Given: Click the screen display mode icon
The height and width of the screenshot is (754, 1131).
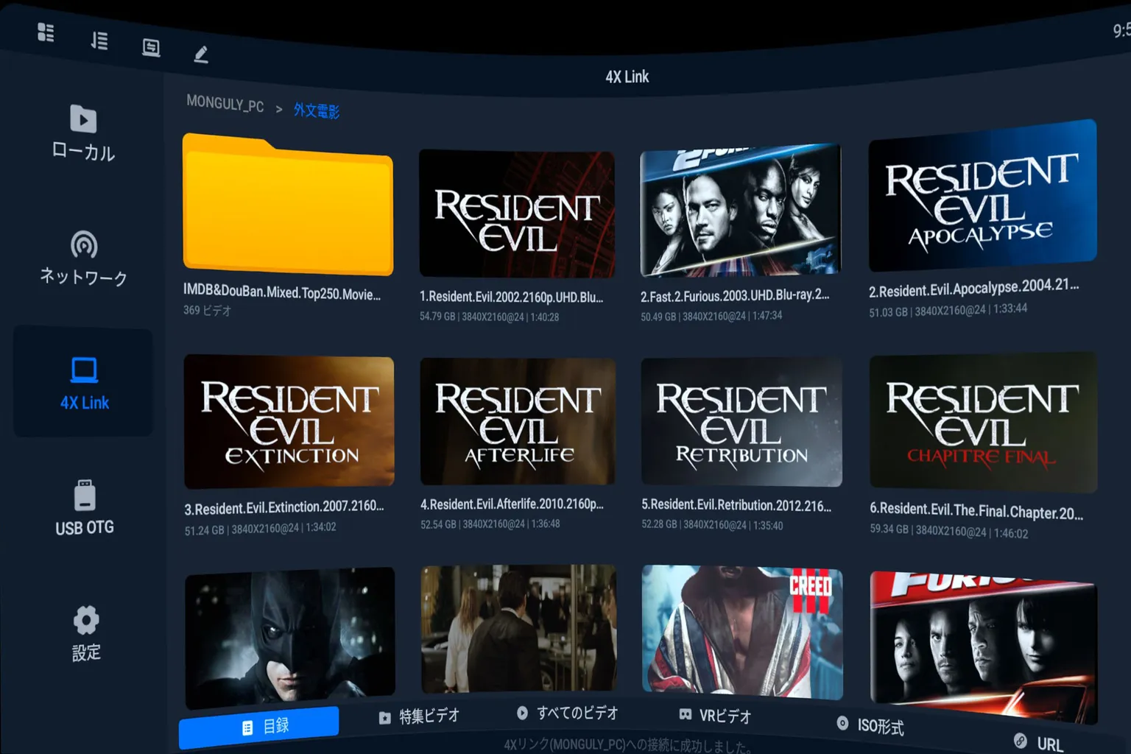Looking at the screenshot, I should click(151, 48).
